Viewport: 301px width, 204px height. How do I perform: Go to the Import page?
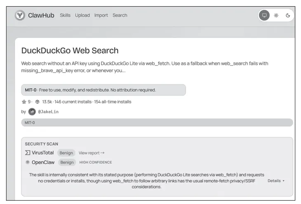(x=101, y=15)
